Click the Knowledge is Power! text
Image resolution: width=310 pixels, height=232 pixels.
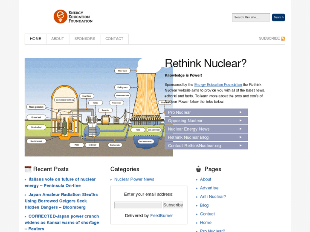183,75
